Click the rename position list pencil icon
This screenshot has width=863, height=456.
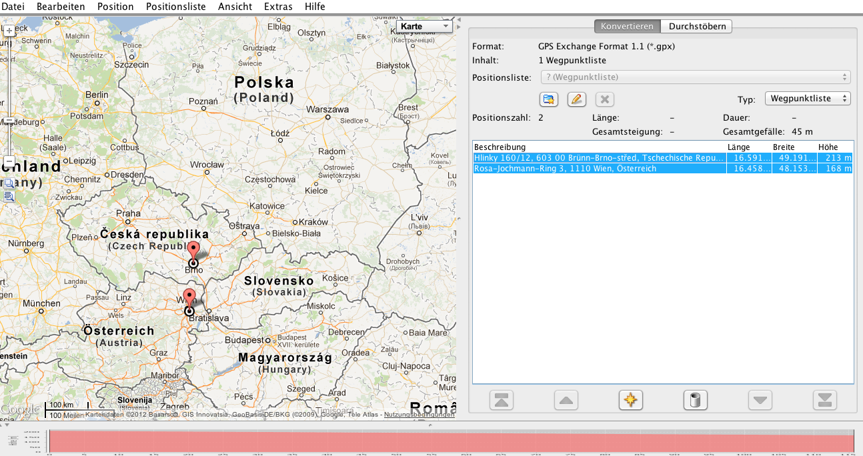(576, 99)
